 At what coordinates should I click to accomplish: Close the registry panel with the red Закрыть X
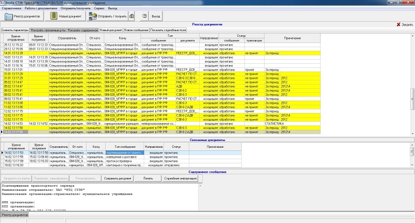coord(405,24)
